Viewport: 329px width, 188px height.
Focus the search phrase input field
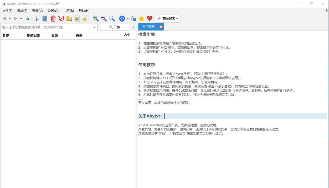(x=46, y=27)
